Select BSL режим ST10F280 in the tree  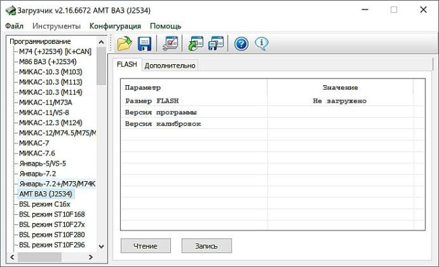click(x=52, y=235)
